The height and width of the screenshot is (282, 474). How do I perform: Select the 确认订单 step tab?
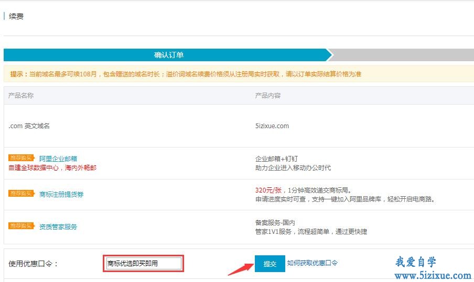pyautogui.click(x=168, y=55)
